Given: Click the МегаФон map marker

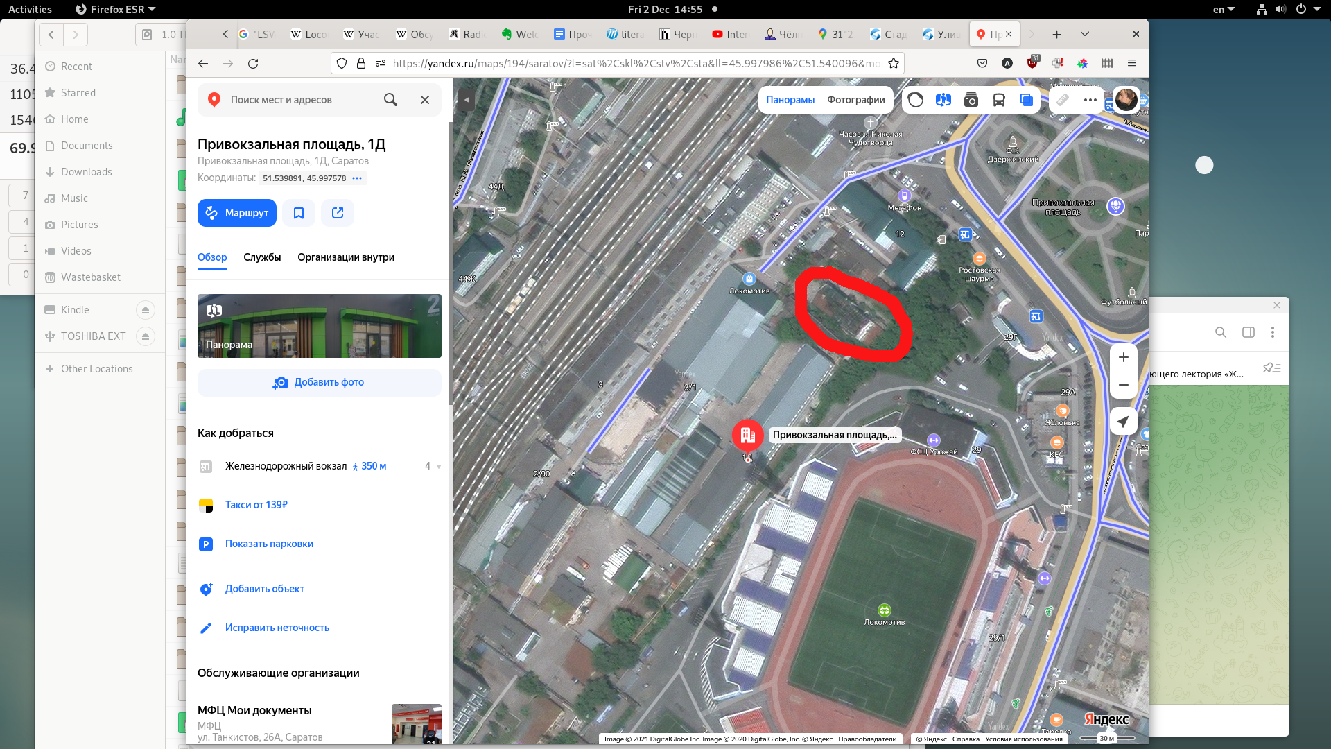Looking at the screenshot, I should point(904,196).
